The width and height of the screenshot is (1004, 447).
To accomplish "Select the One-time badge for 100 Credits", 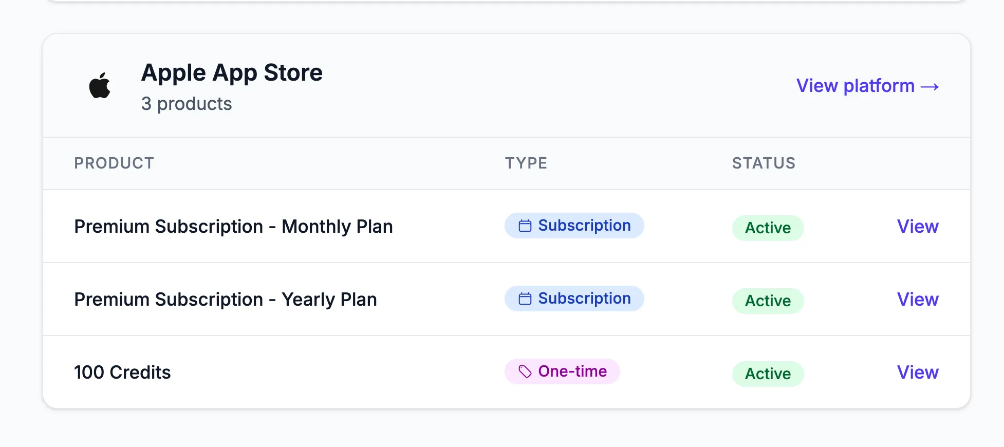I will click(x=562, y=371).
